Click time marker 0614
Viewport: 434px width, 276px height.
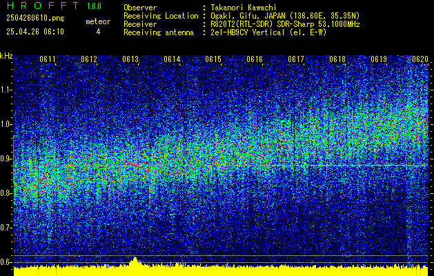(172, 59)
